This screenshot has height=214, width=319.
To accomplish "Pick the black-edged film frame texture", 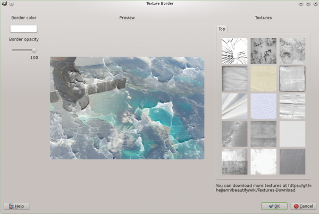I will [292, 79].
